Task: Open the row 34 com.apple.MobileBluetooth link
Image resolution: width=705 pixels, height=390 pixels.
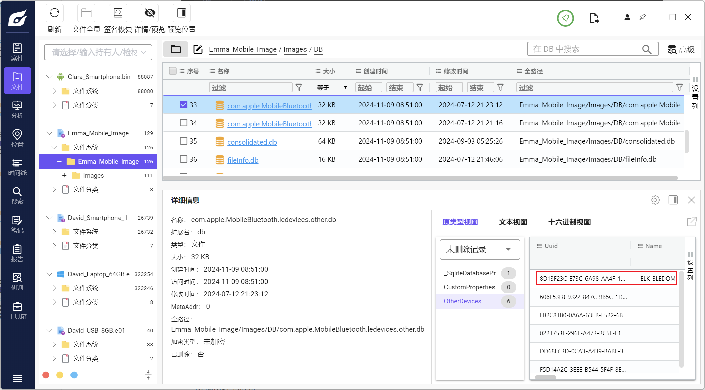Action: point(269,124)
